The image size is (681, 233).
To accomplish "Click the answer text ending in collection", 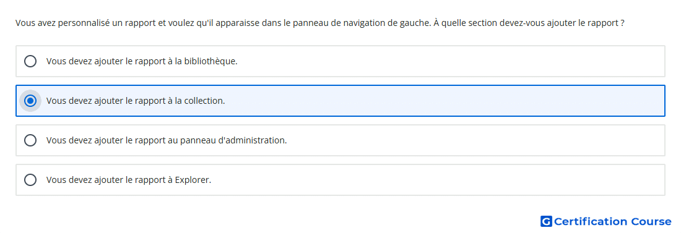I will pyautogui.click(x=136, y=101).
